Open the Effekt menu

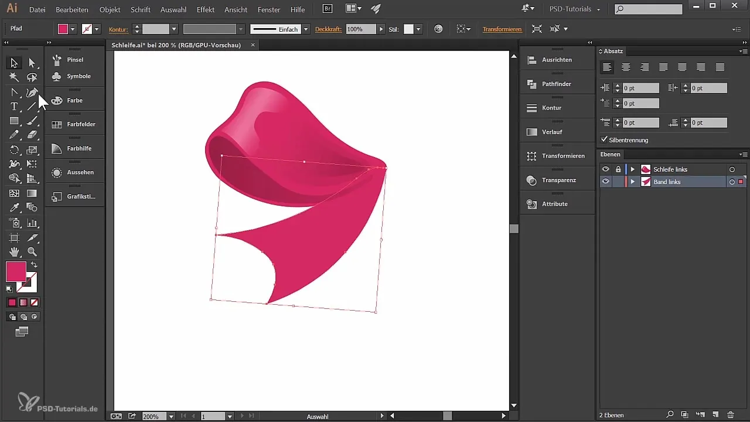pos(206,10)
